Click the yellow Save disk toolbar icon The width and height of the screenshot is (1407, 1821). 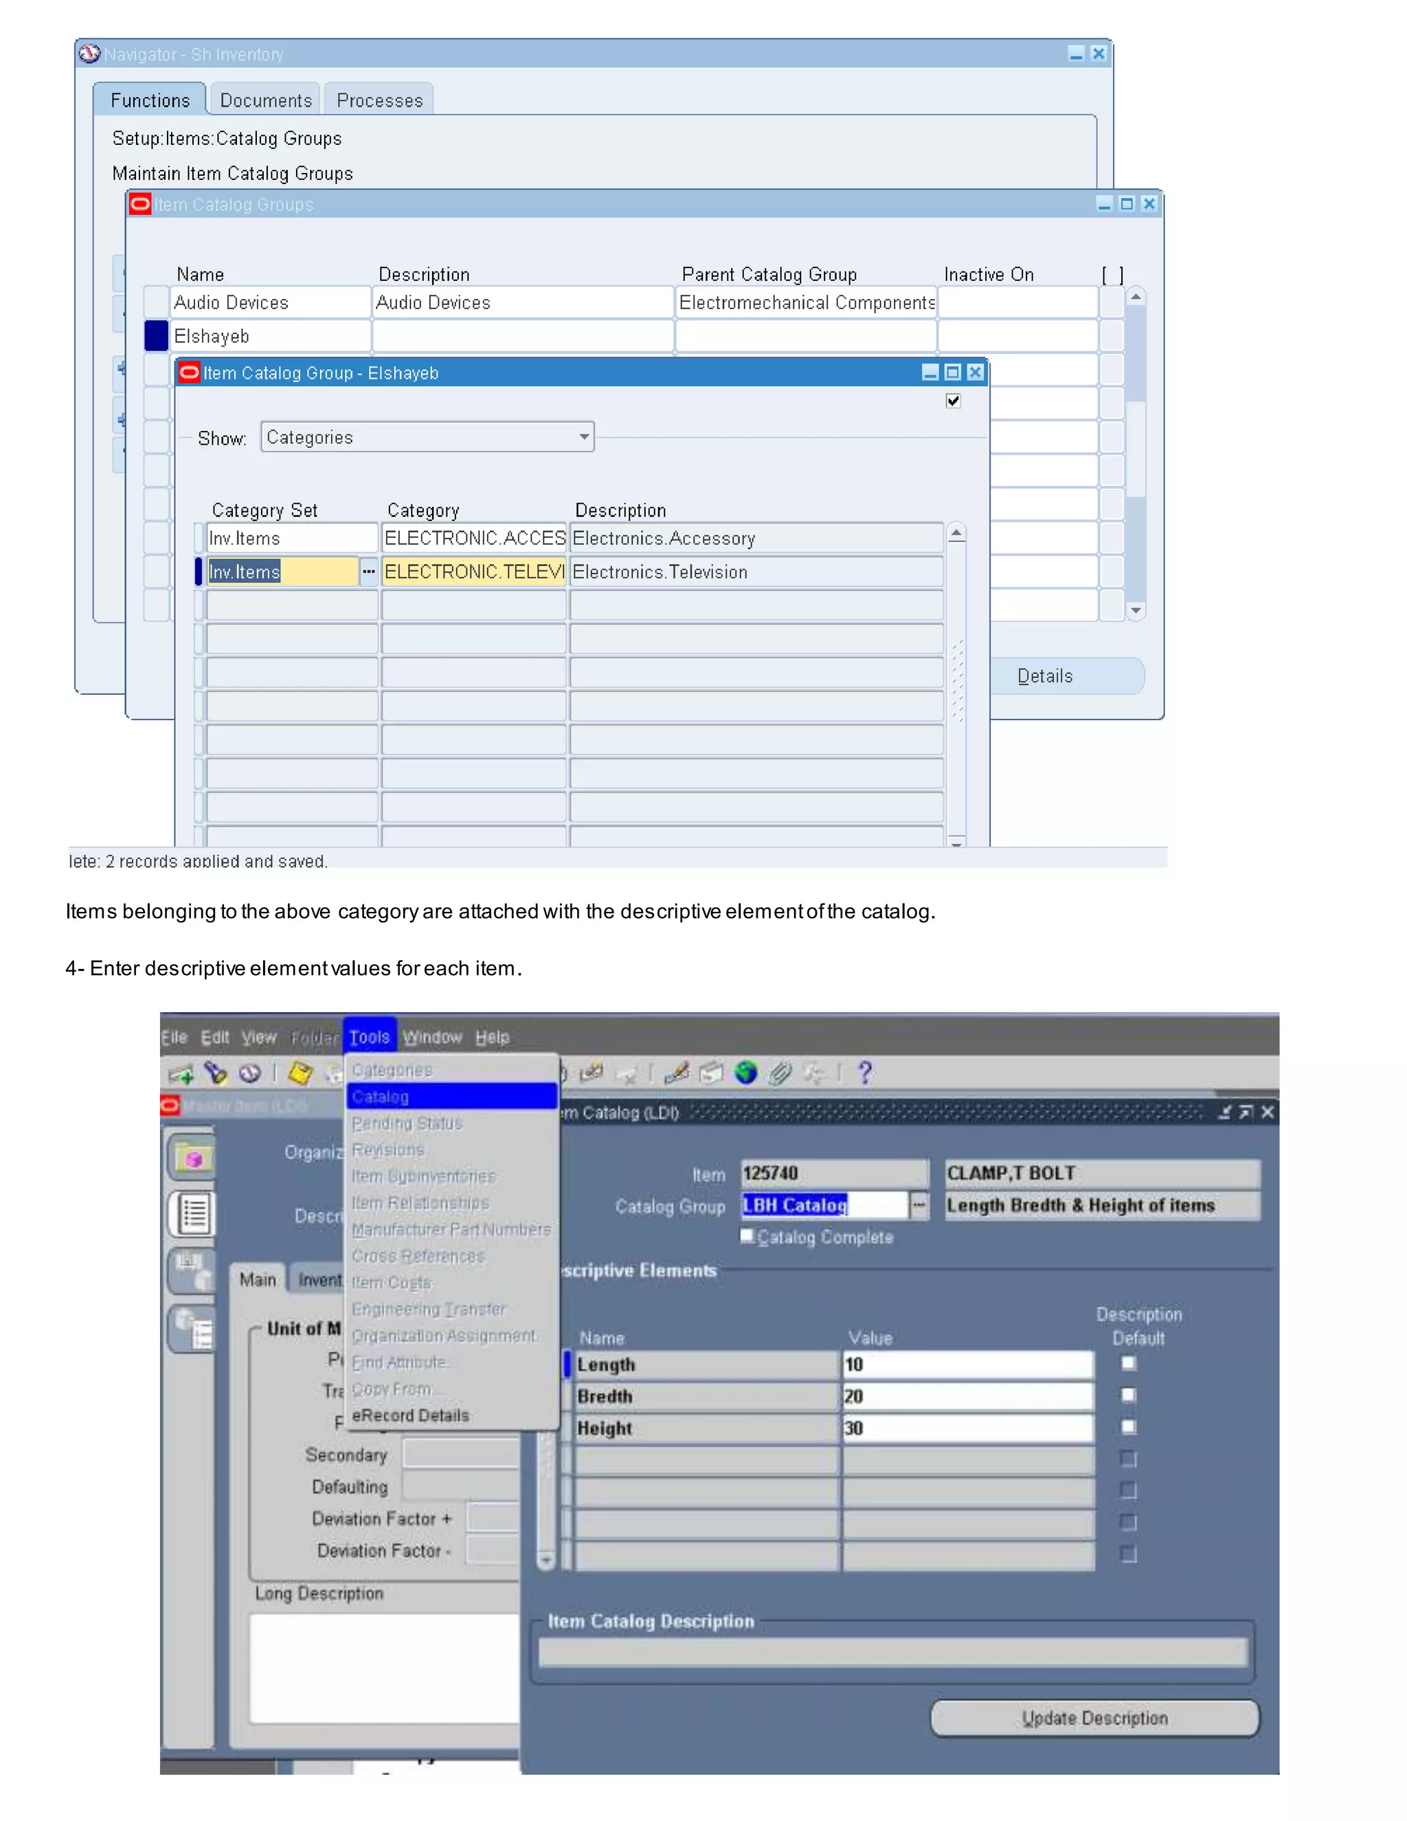point(300,1072)
